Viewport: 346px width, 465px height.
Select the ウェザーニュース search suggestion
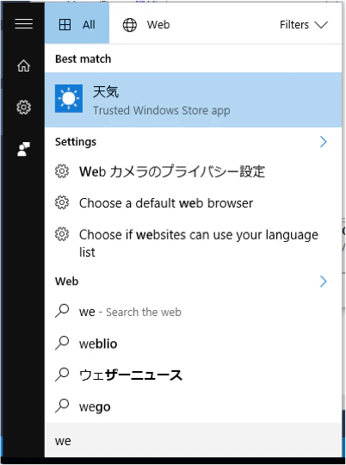pyautogui.click(x=194, y=375)
